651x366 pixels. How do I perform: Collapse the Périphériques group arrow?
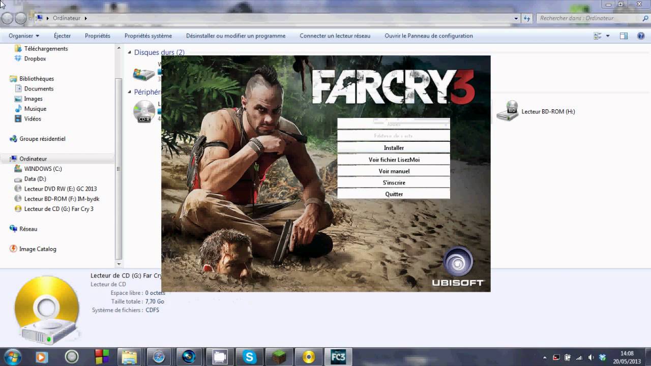(x=130, y=92)
